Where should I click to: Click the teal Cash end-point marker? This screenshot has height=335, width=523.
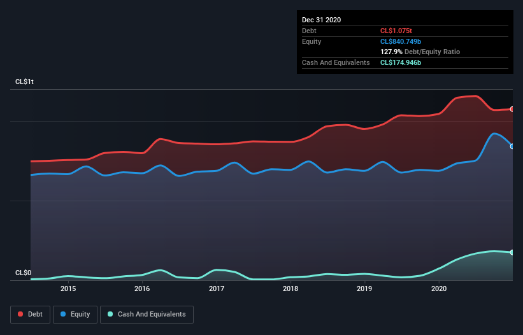coord(512,252)
